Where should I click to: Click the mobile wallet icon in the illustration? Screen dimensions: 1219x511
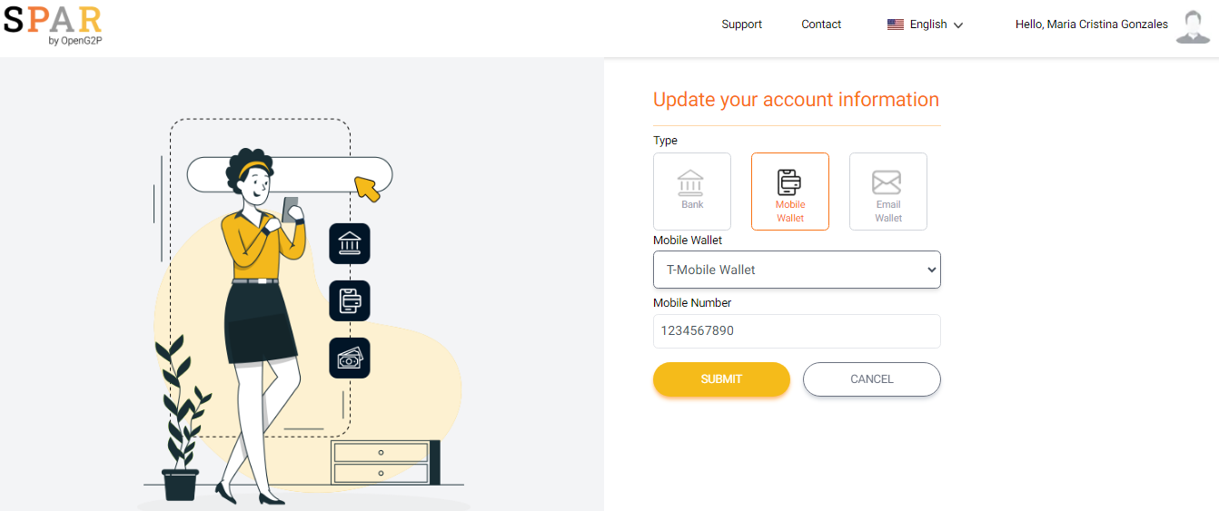coord(350,300)
